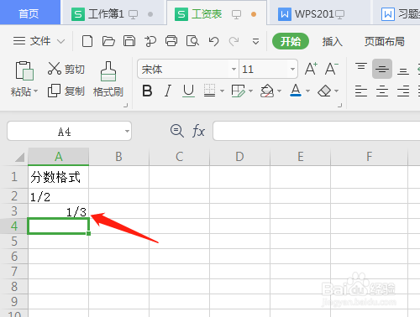Click the select-all corner triangle

point(19,157)
